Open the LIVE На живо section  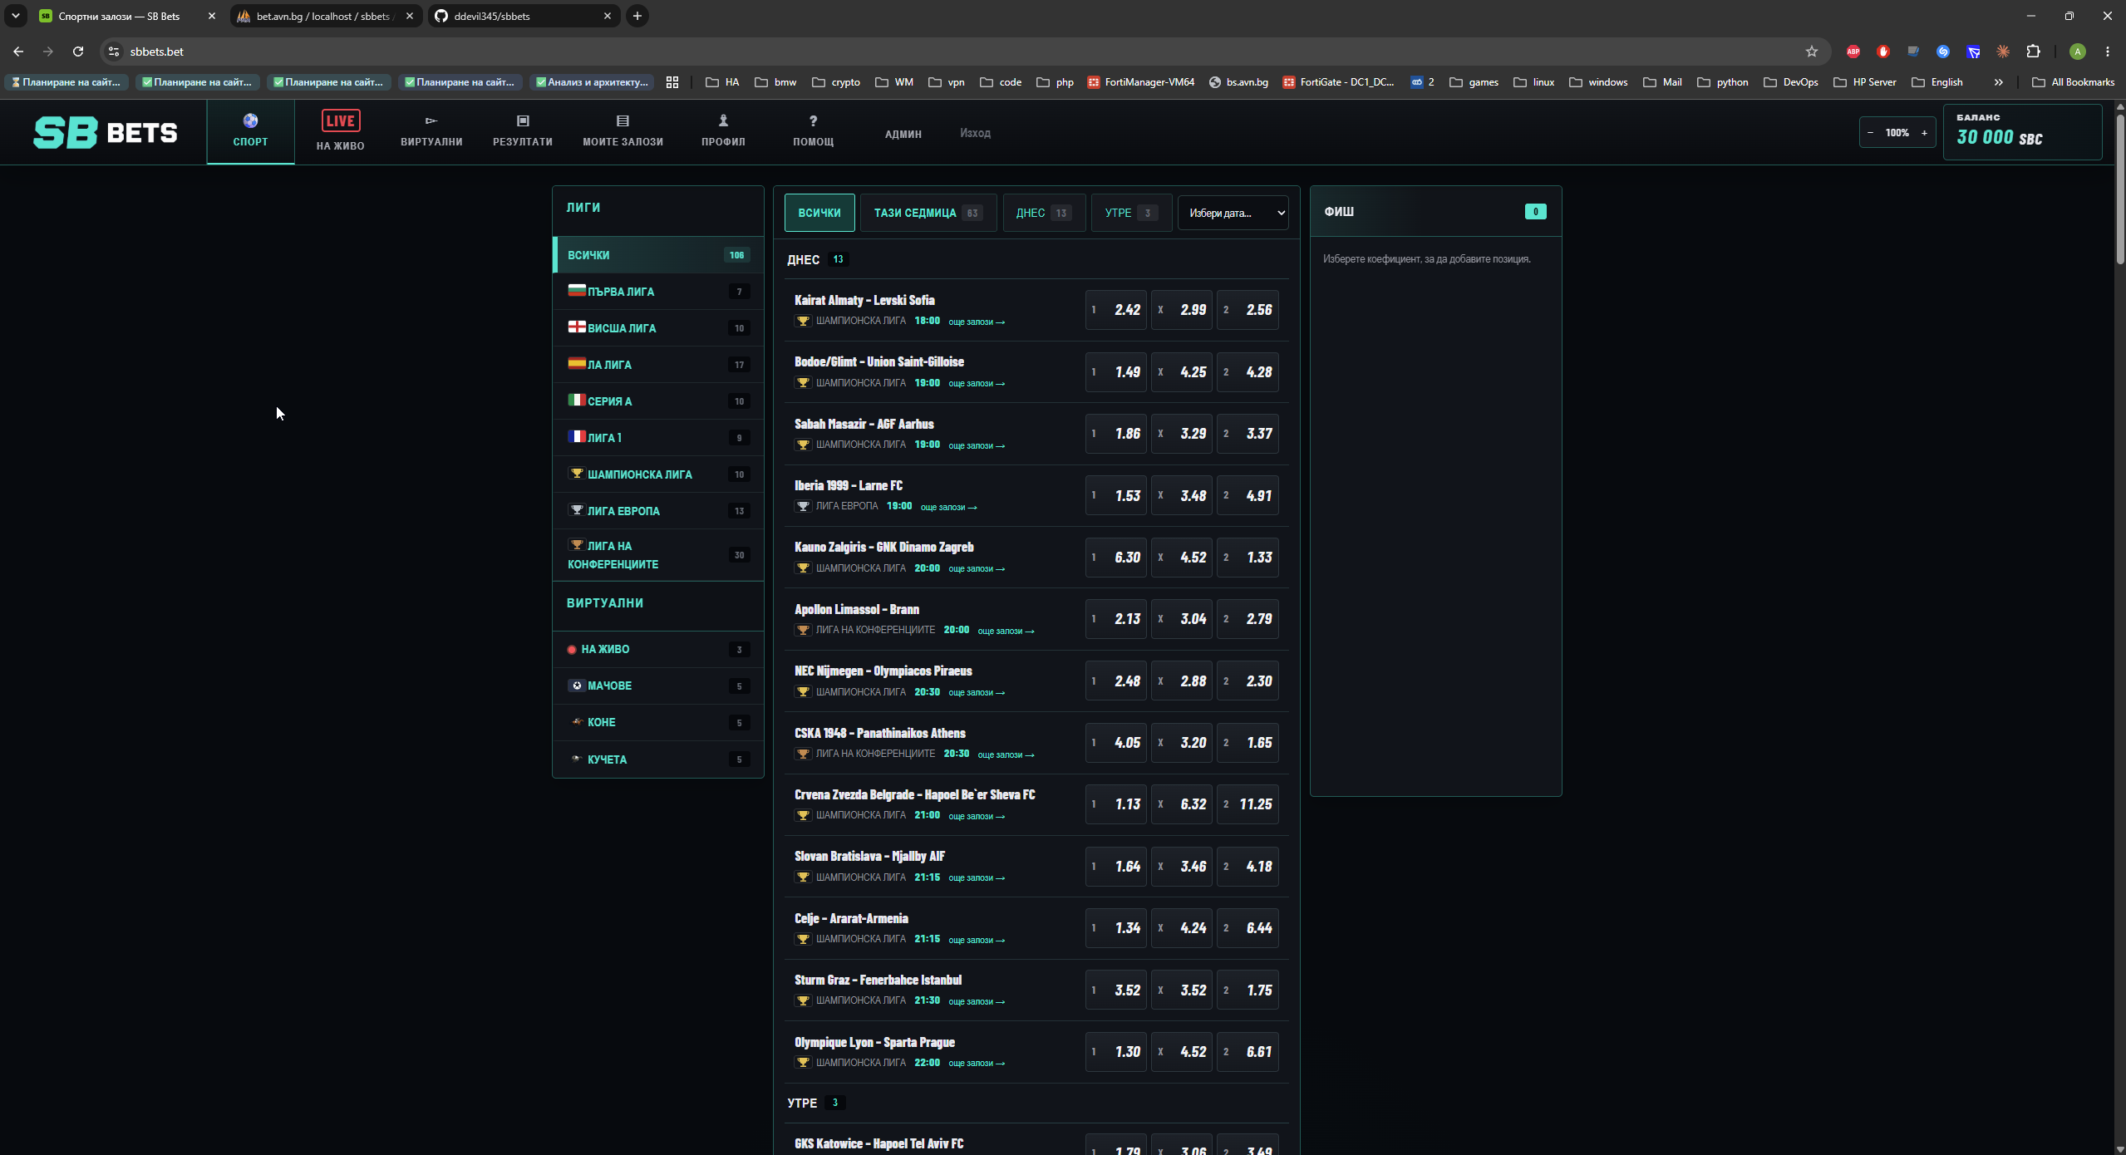pyautogui.click(x=341, y=131)
